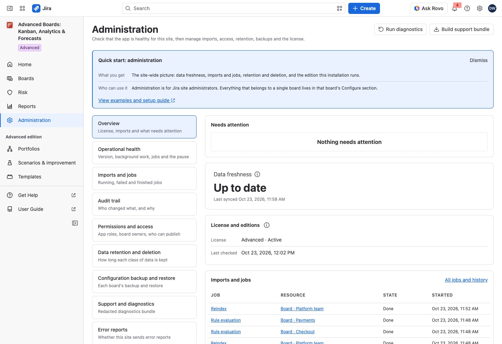Open the app switcher grid icon
502x344 pixels.
pos(22,8)
